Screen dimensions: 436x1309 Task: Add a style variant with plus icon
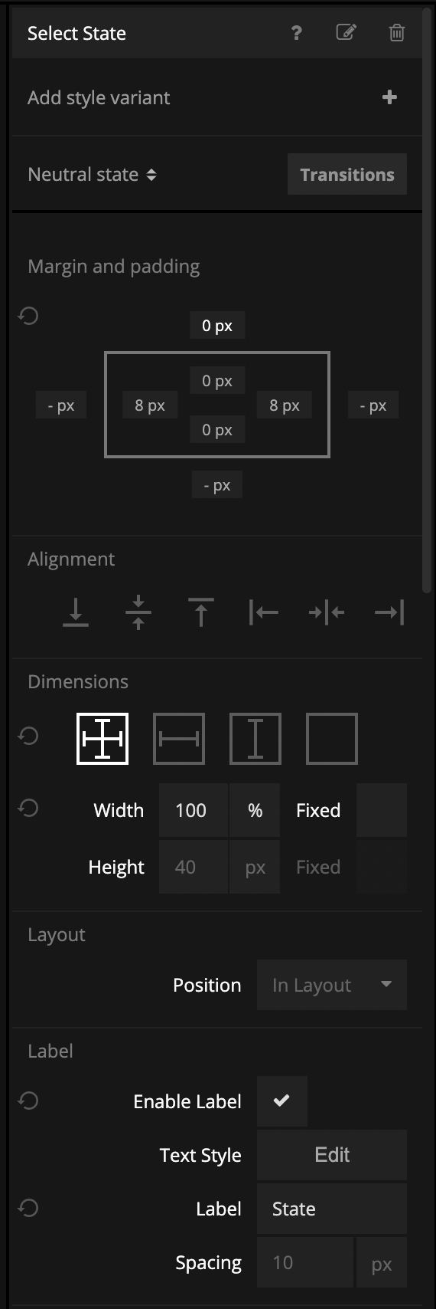coord(389,97)
